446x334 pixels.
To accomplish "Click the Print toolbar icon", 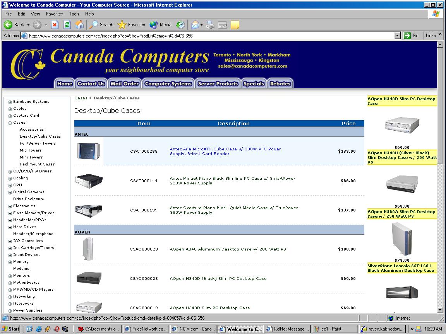I will (210, 25).
